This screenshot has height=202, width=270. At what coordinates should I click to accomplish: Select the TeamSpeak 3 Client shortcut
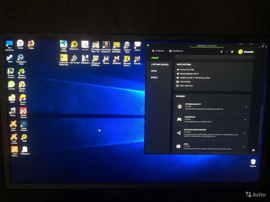click(21, 59)
